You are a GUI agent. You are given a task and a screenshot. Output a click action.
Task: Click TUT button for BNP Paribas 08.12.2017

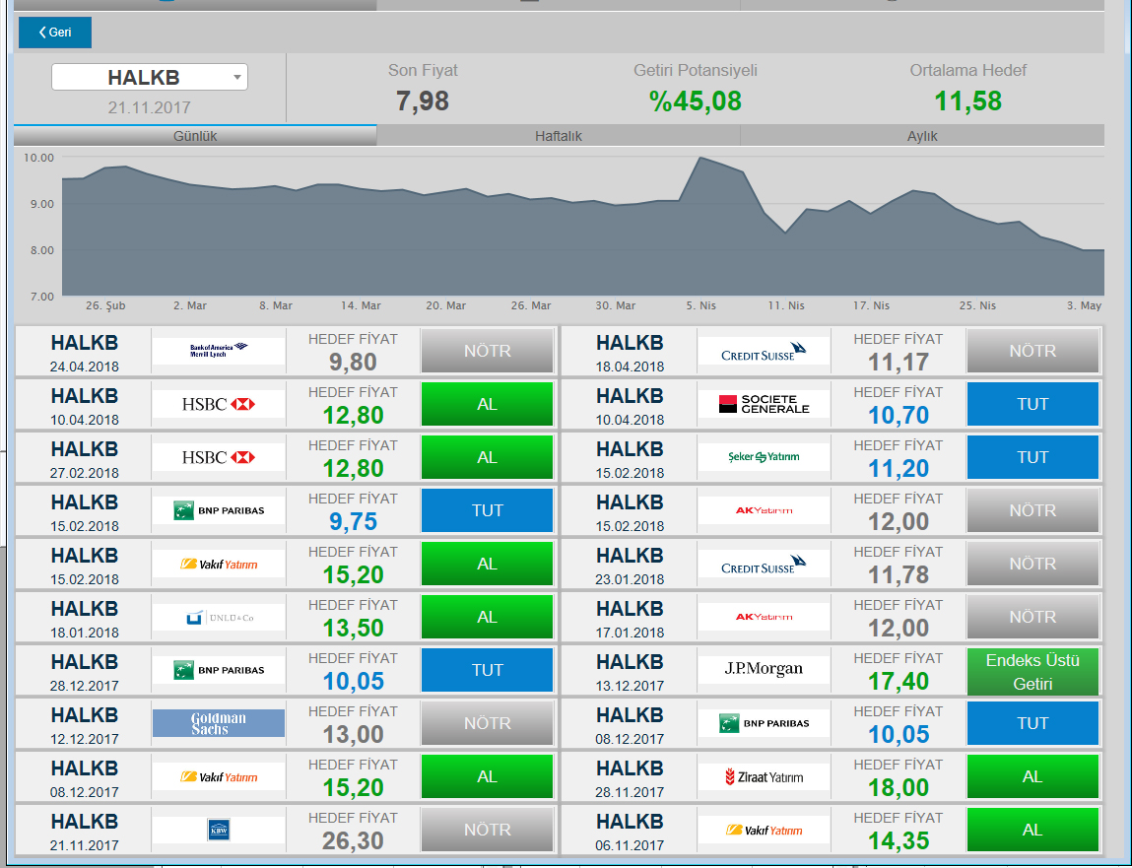1032,723
